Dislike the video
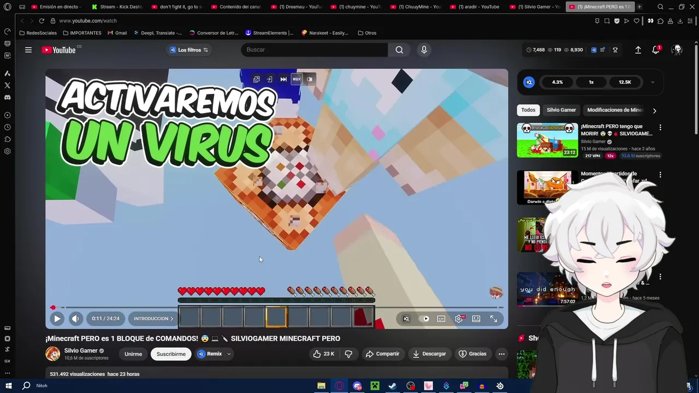699x393 pixels. point(348,354)
